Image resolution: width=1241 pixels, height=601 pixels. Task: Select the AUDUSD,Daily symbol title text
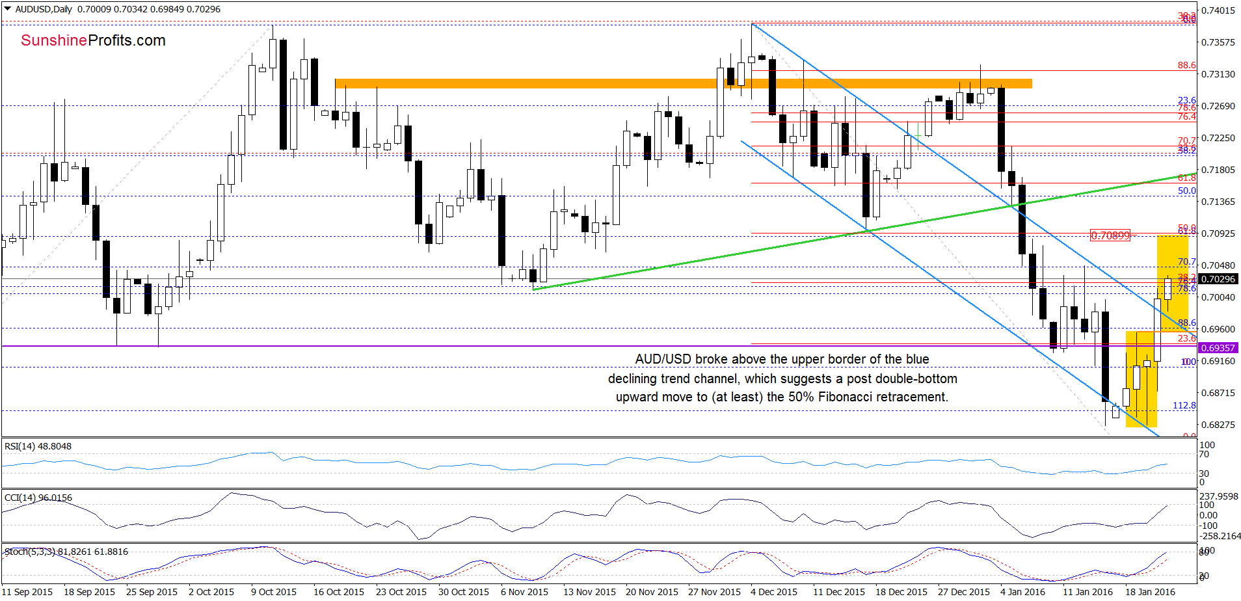[x=44, y=9]
